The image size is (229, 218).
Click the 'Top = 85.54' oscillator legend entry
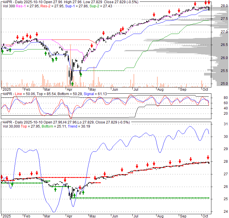[46, 94]
